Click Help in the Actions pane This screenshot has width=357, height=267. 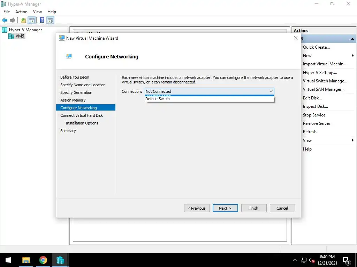click(307, 149)
